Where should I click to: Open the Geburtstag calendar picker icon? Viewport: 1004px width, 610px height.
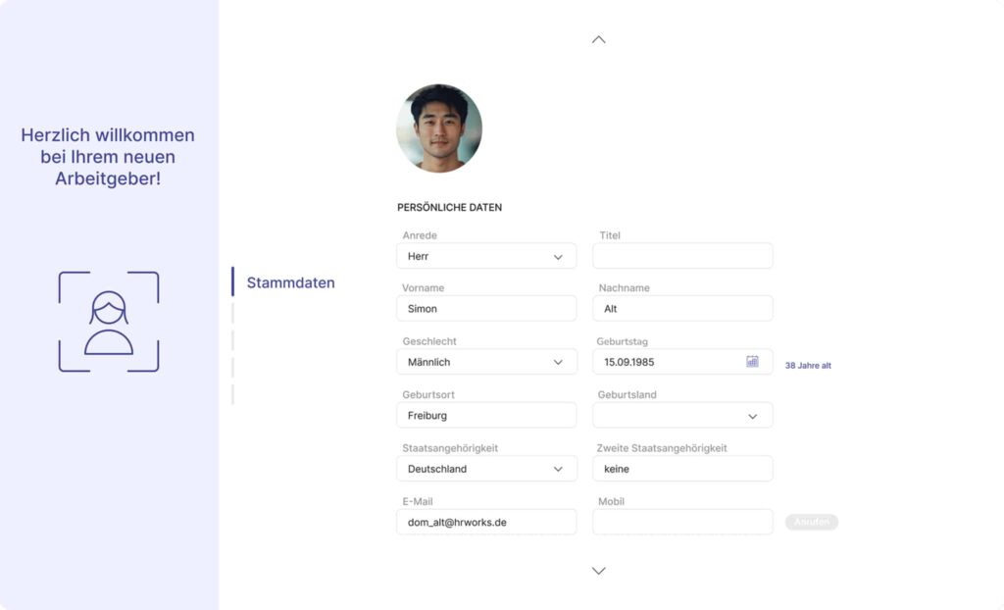(752, 361)
